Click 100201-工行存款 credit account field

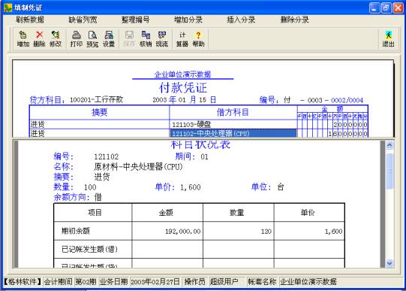click(96, 100)
